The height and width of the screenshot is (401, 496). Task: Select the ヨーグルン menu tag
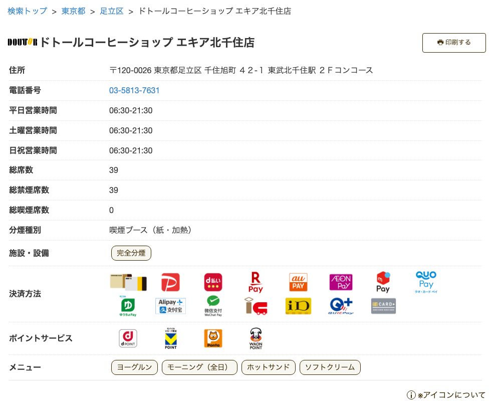134,367
